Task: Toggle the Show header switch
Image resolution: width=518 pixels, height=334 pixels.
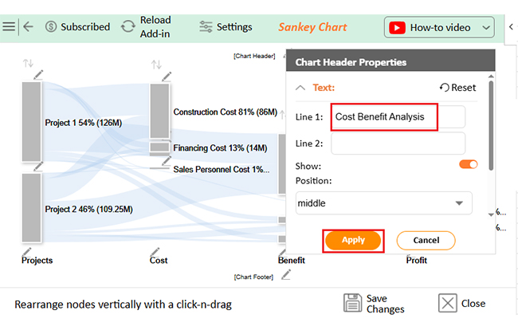Action: (468, 165)
